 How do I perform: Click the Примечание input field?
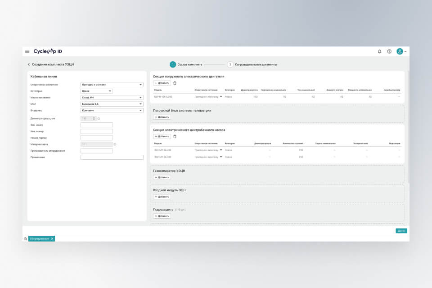tap(112, 157)
